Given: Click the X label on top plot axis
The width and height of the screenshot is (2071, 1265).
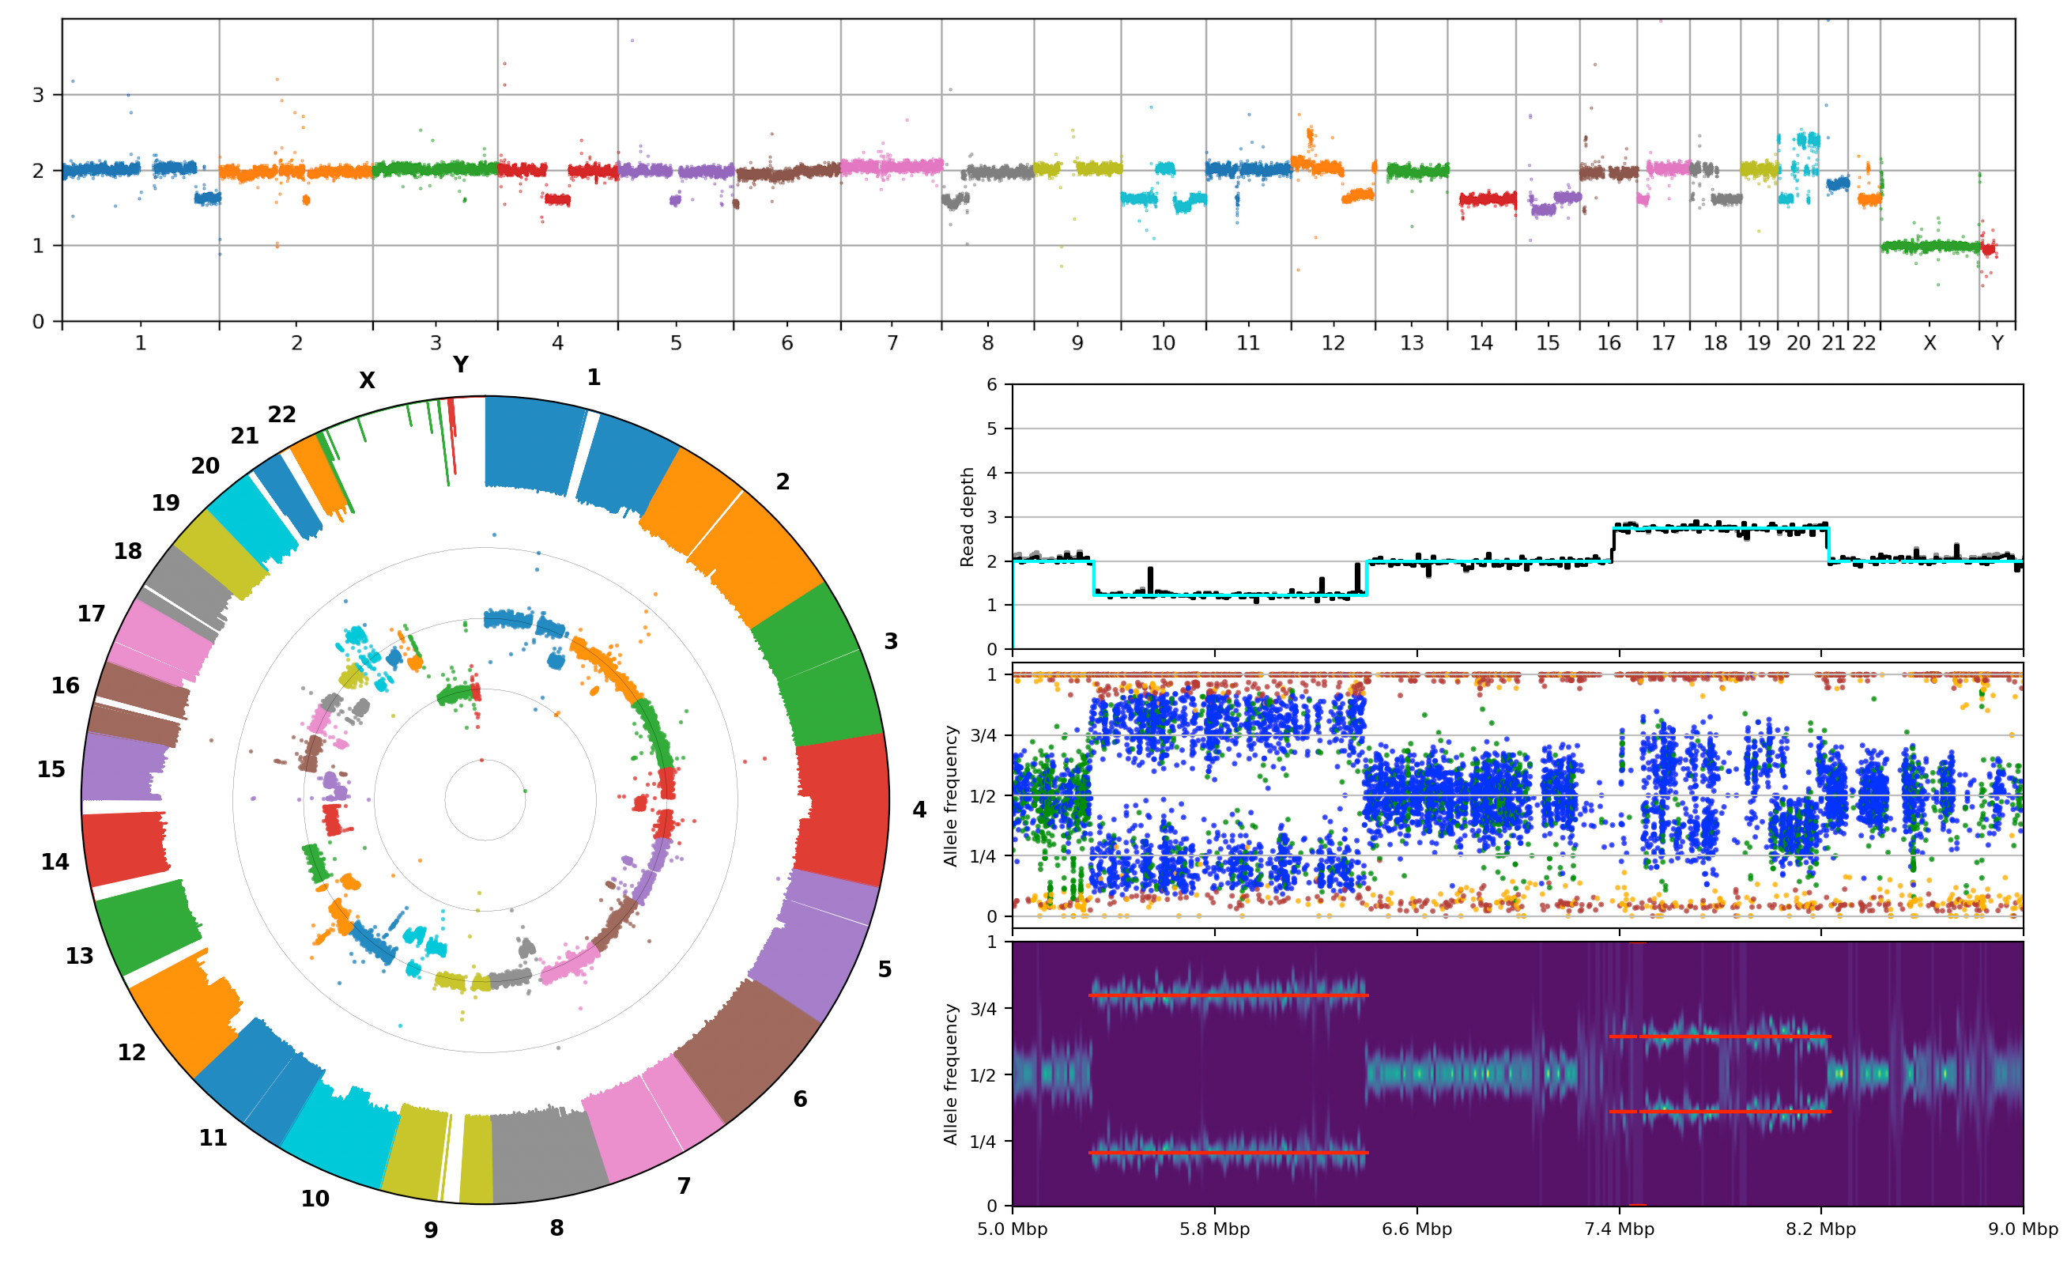Looking at the screenshot, I should (1929, 343).
